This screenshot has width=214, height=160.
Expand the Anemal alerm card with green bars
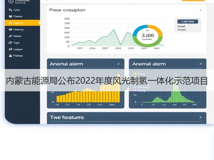pos(201,64)
